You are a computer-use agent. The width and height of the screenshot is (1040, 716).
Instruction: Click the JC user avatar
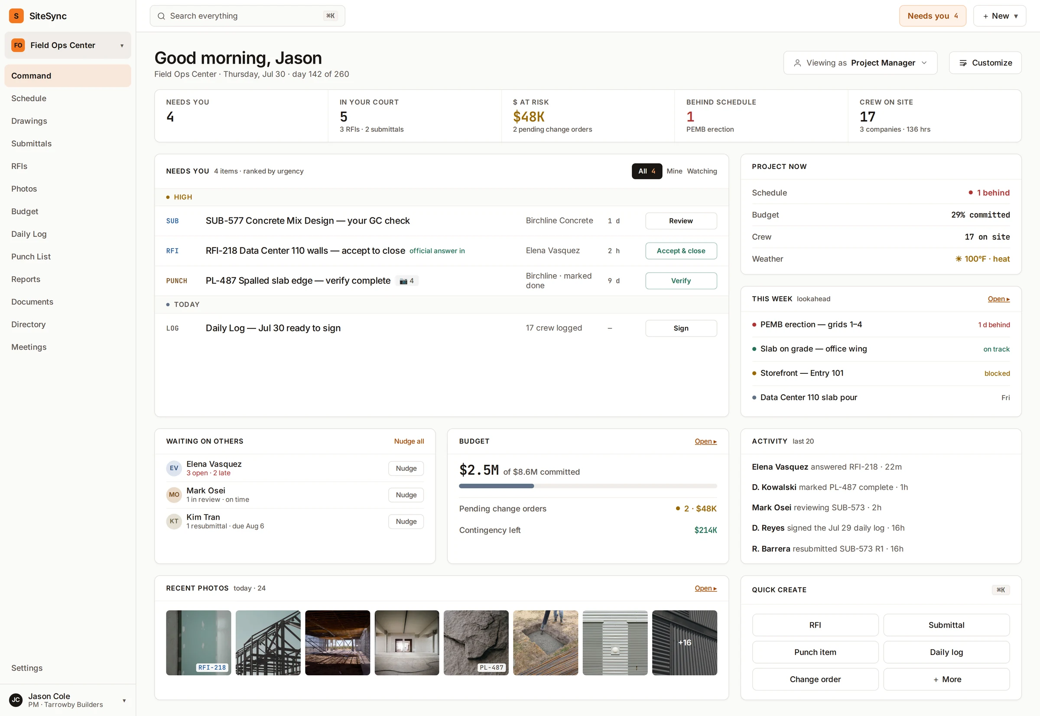16,700
